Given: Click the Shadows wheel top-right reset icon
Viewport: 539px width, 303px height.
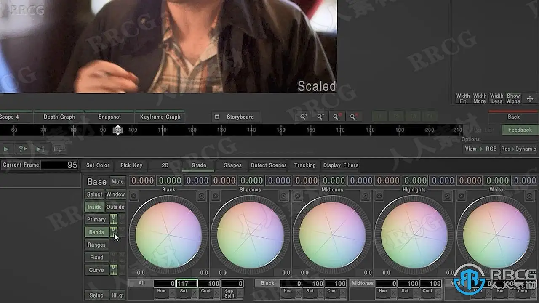Looking at the screenshot, I should pyautogui.click(x=283, y=196).
